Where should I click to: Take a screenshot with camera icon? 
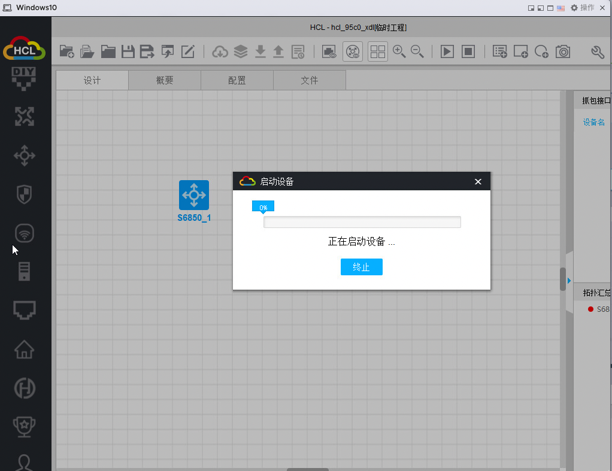pos(563,51)
